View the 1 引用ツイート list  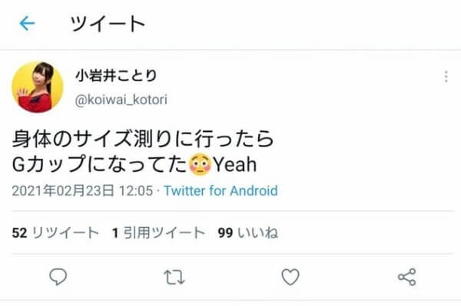(x=158, y=233)
